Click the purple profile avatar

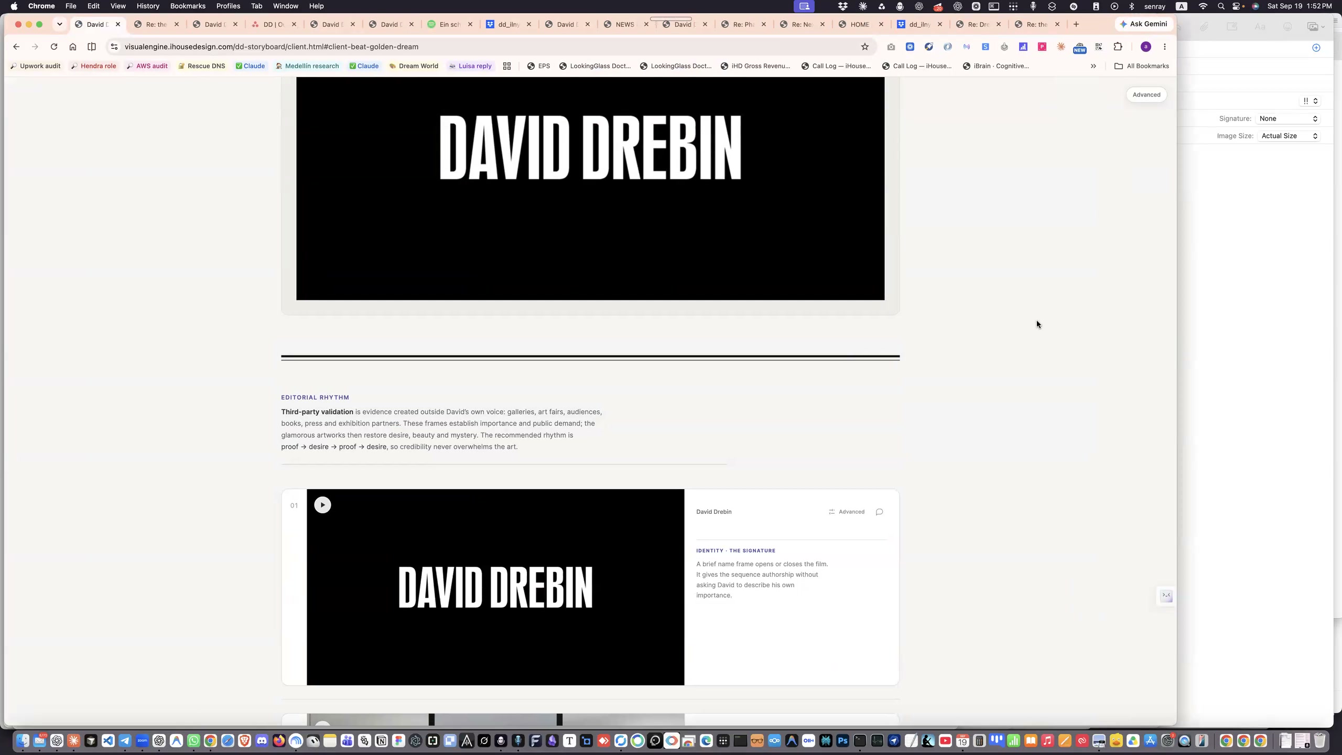1145,47
